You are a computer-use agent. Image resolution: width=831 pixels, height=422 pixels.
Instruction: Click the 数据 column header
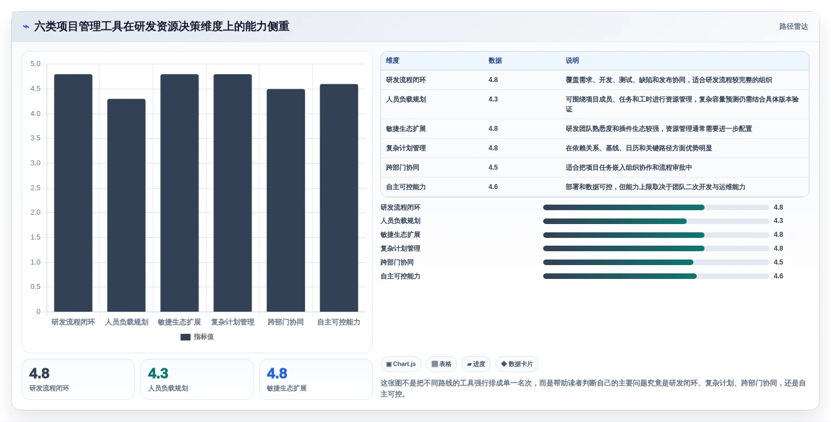[x=495, y=60]
